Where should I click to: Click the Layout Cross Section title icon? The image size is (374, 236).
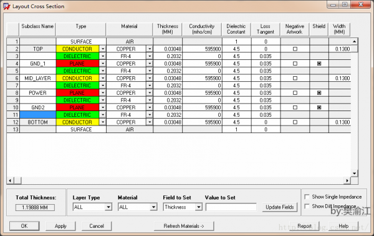click(7, 6)
